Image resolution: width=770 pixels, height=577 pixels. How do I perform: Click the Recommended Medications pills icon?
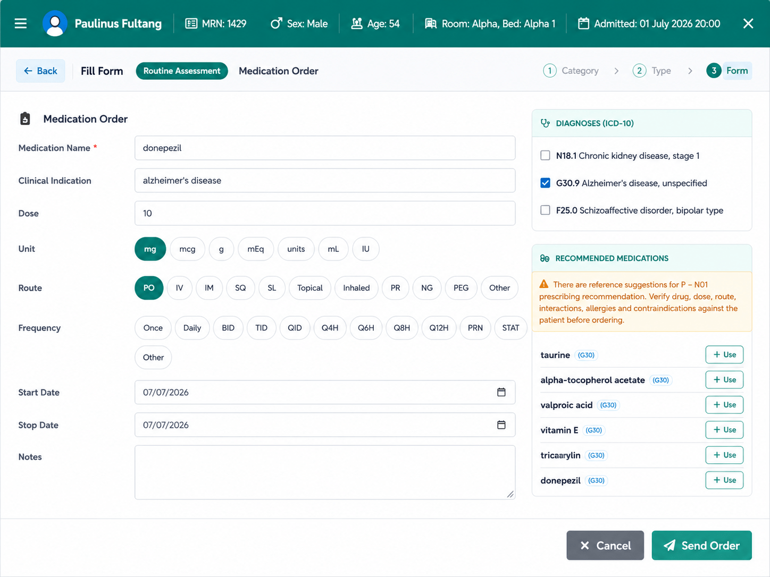click(545, 258)
